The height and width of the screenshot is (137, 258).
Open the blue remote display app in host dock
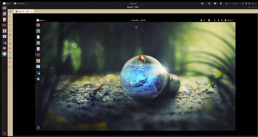[x=4, y=43]
